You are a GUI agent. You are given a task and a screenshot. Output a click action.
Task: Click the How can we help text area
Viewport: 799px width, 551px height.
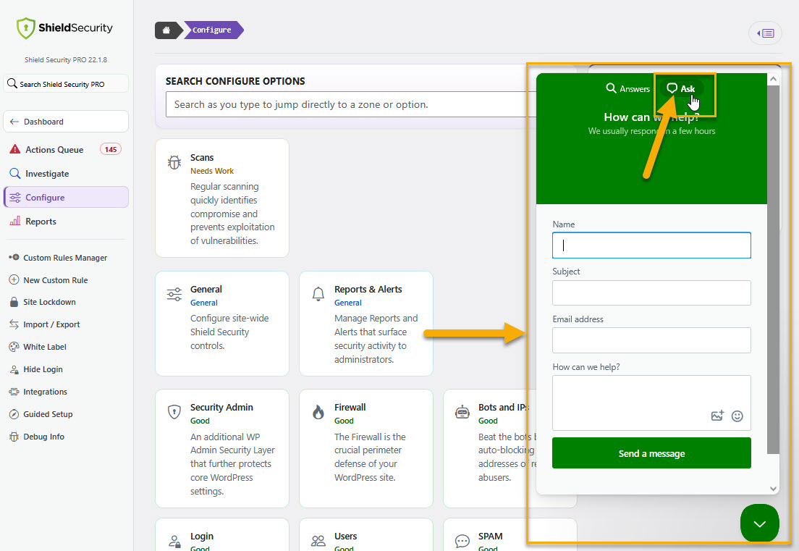[651, 403]
